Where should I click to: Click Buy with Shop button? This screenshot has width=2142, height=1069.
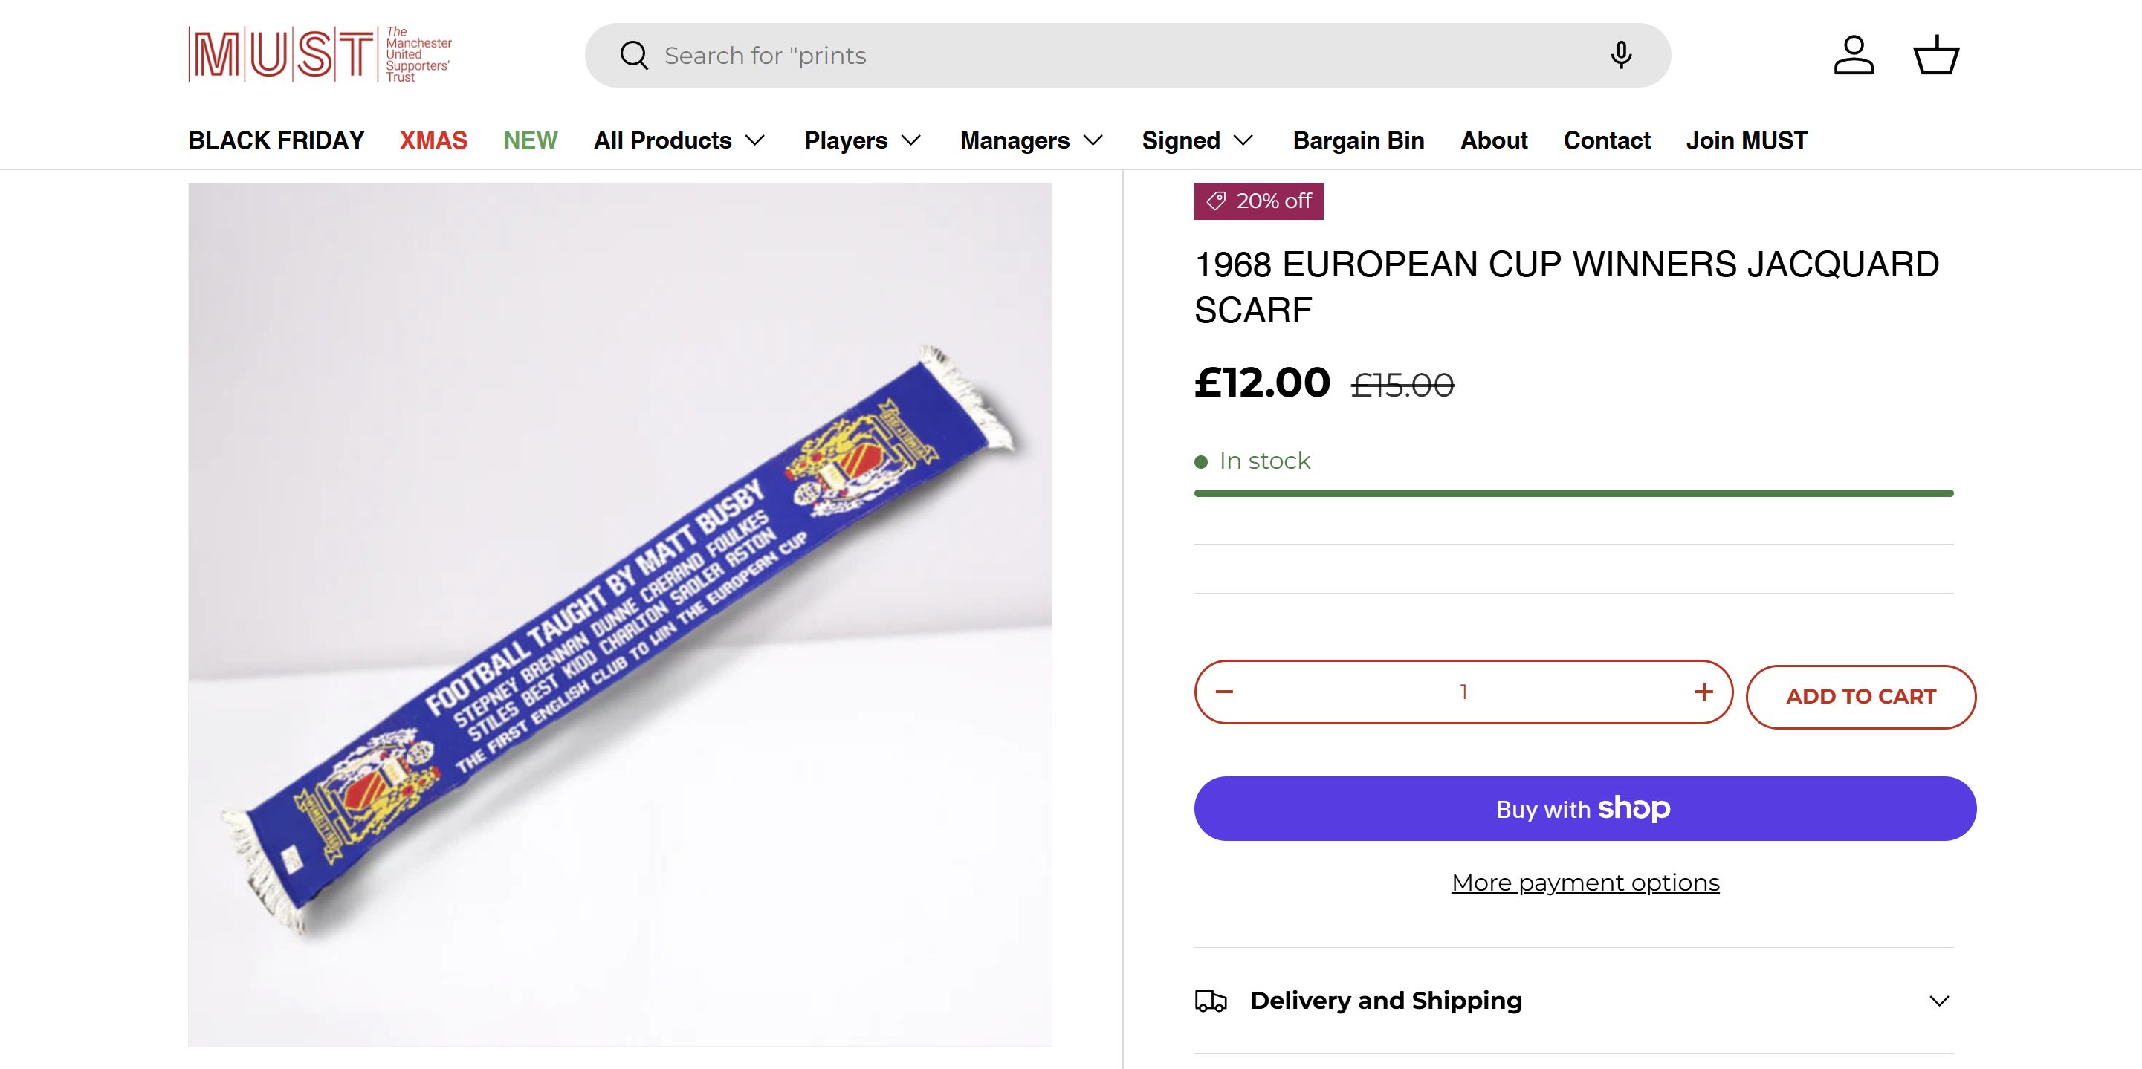(1584, 809)
